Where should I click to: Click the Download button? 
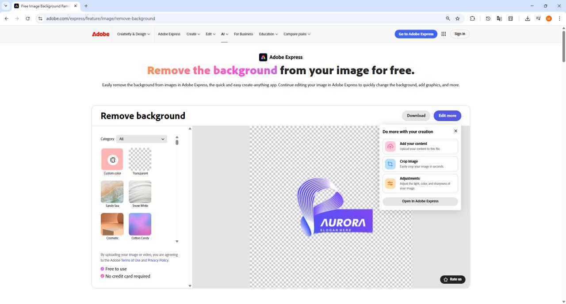pos(416,115)
